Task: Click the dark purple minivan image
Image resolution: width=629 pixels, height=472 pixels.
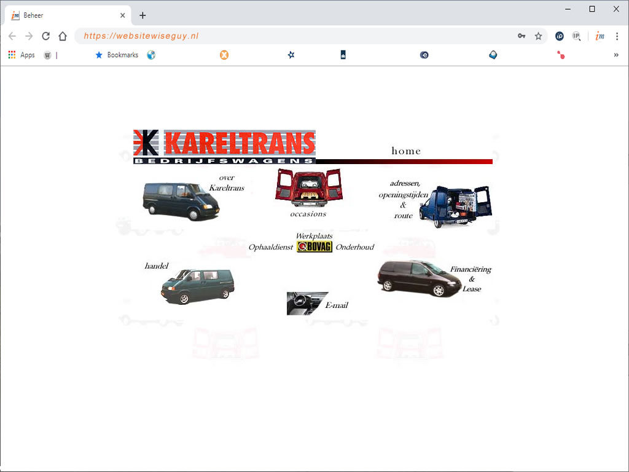Action: (x=419, y=278)
